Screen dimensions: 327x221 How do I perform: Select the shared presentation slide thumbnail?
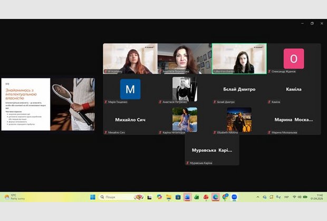[x=48, y=104]
